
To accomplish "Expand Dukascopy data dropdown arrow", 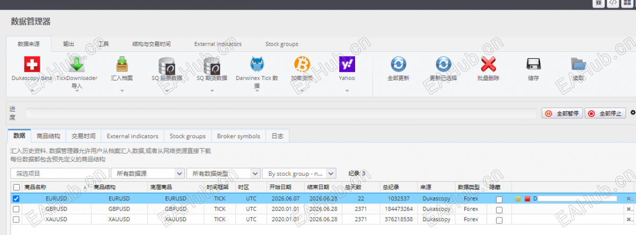I will pyautogui.click(x=32, y=90).
